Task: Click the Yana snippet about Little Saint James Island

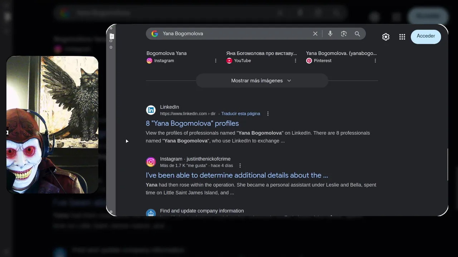Action: click(261, 189)
